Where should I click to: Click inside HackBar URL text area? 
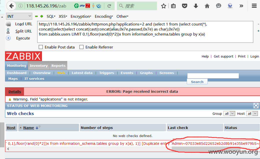(x=145, y=32)
